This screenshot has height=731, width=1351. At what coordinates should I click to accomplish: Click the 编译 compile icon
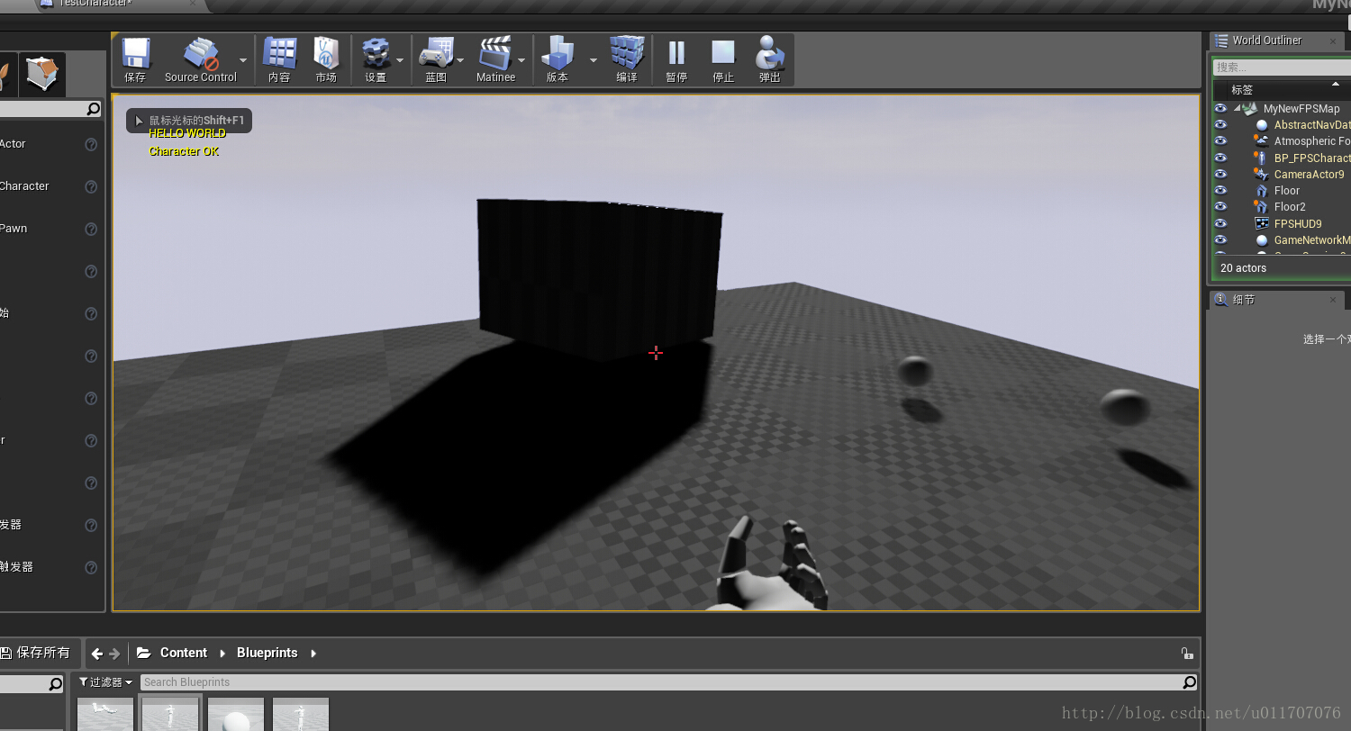pos(627,54)
